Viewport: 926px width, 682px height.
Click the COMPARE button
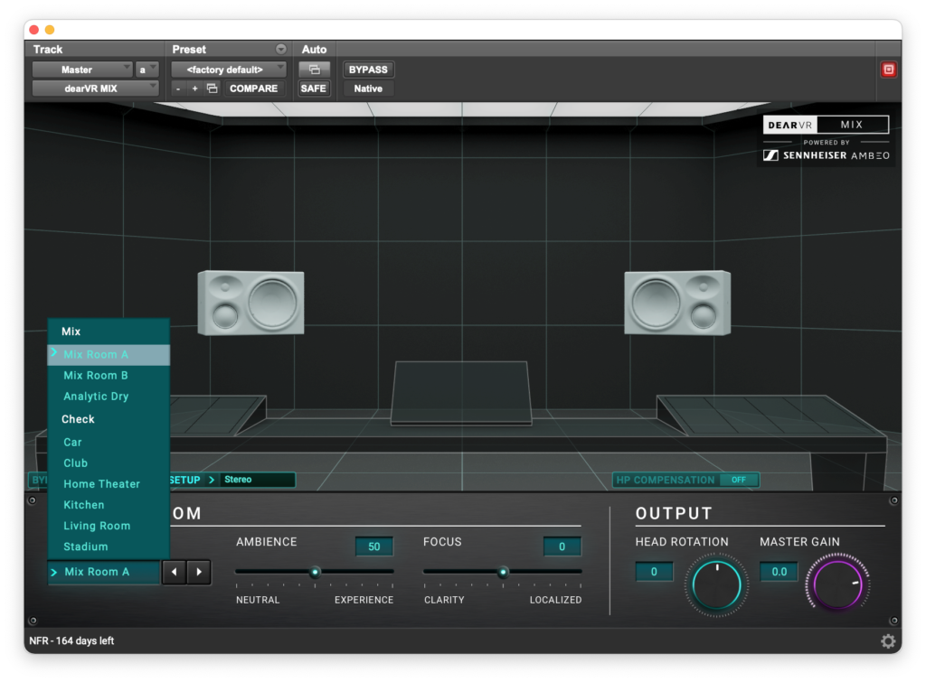point(253,89)
